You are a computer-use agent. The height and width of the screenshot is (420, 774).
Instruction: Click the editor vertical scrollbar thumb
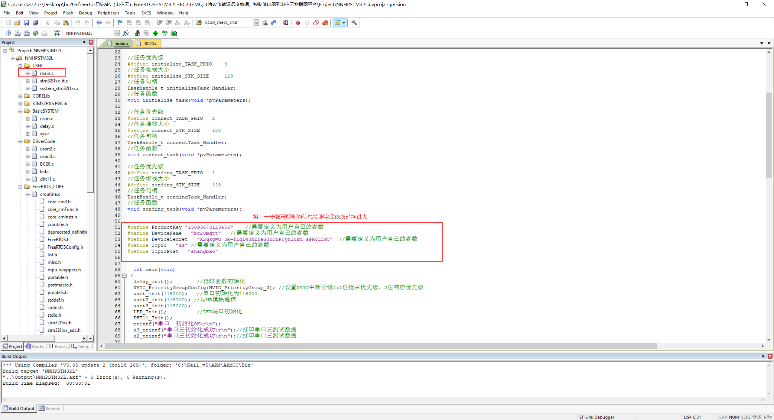click(769, 135)
